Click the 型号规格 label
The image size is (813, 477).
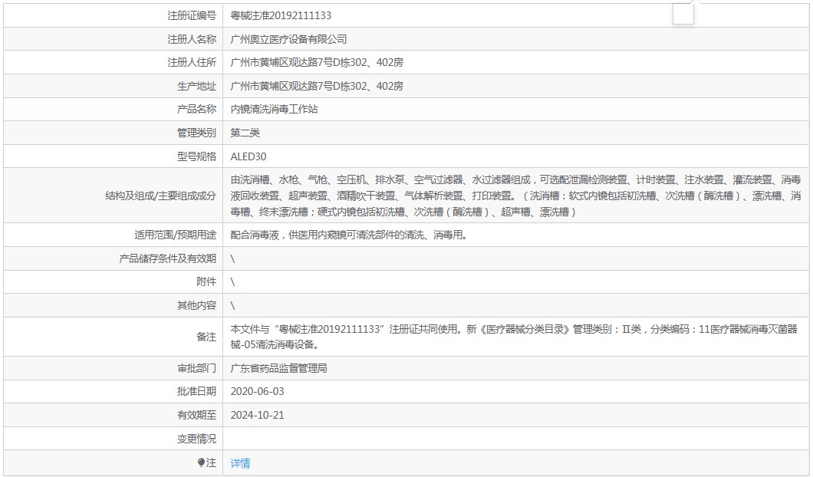[196, 156]
